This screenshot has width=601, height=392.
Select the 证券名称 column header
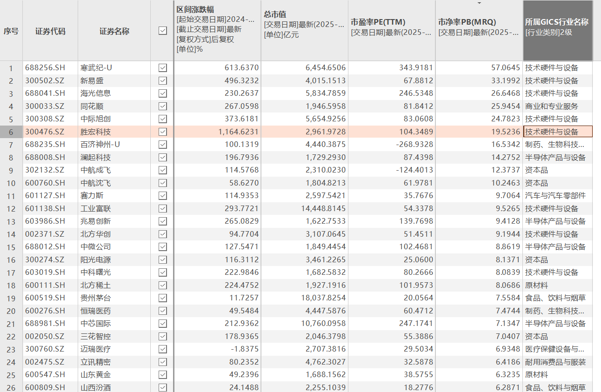(x=114, y=31)
